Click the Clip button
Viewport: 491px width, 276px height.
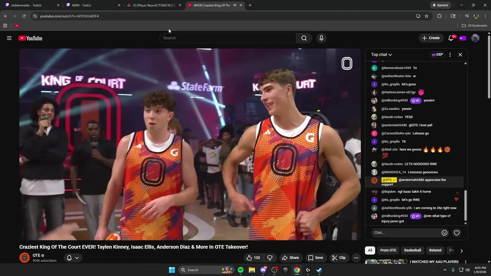coord(339,258)
